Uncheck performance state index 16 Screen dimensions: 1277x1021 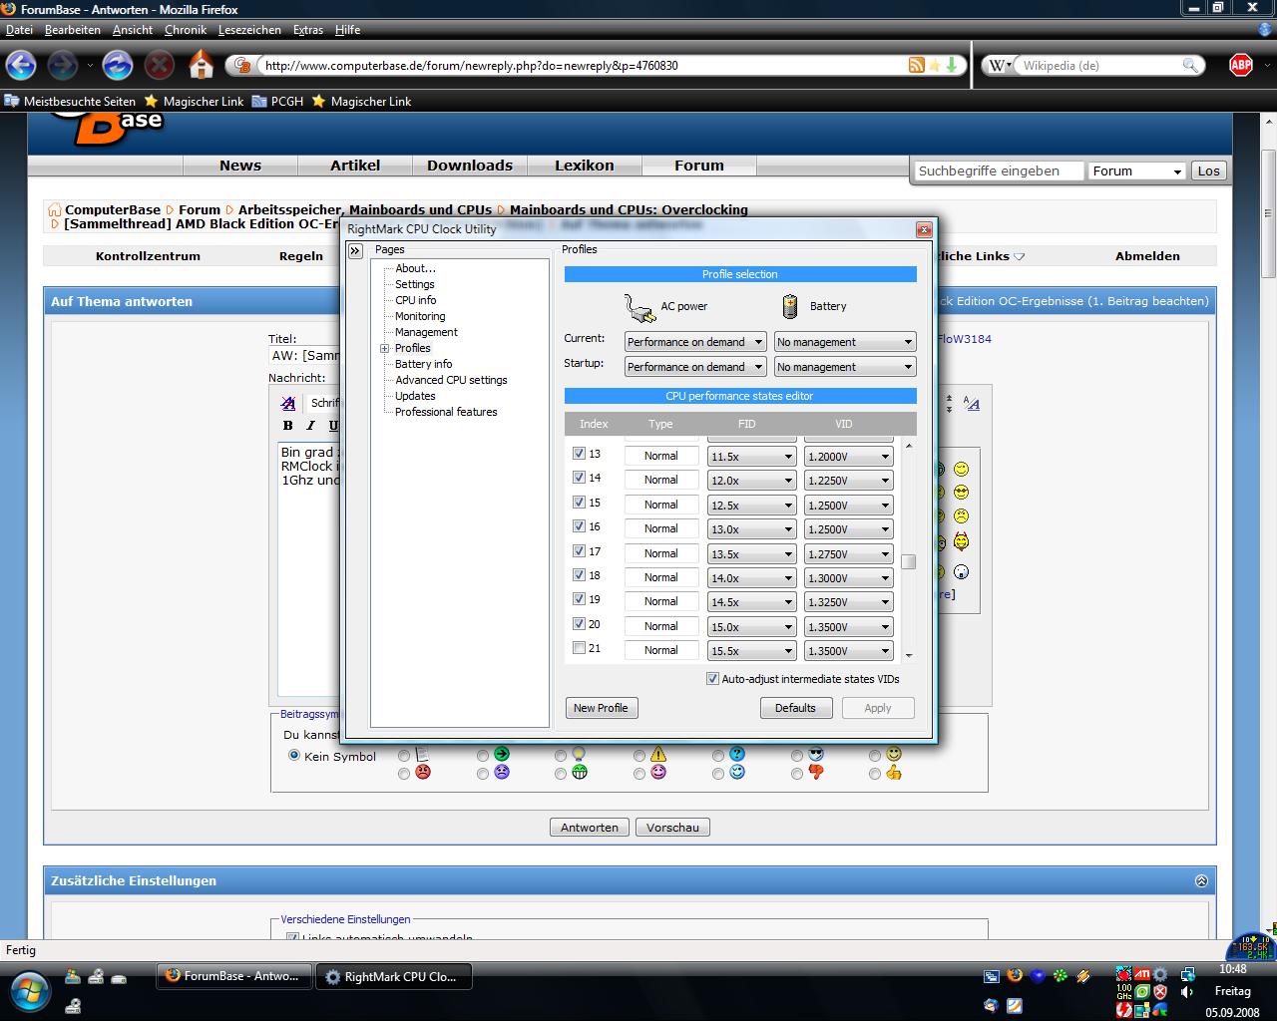click(x=579, y=525)
